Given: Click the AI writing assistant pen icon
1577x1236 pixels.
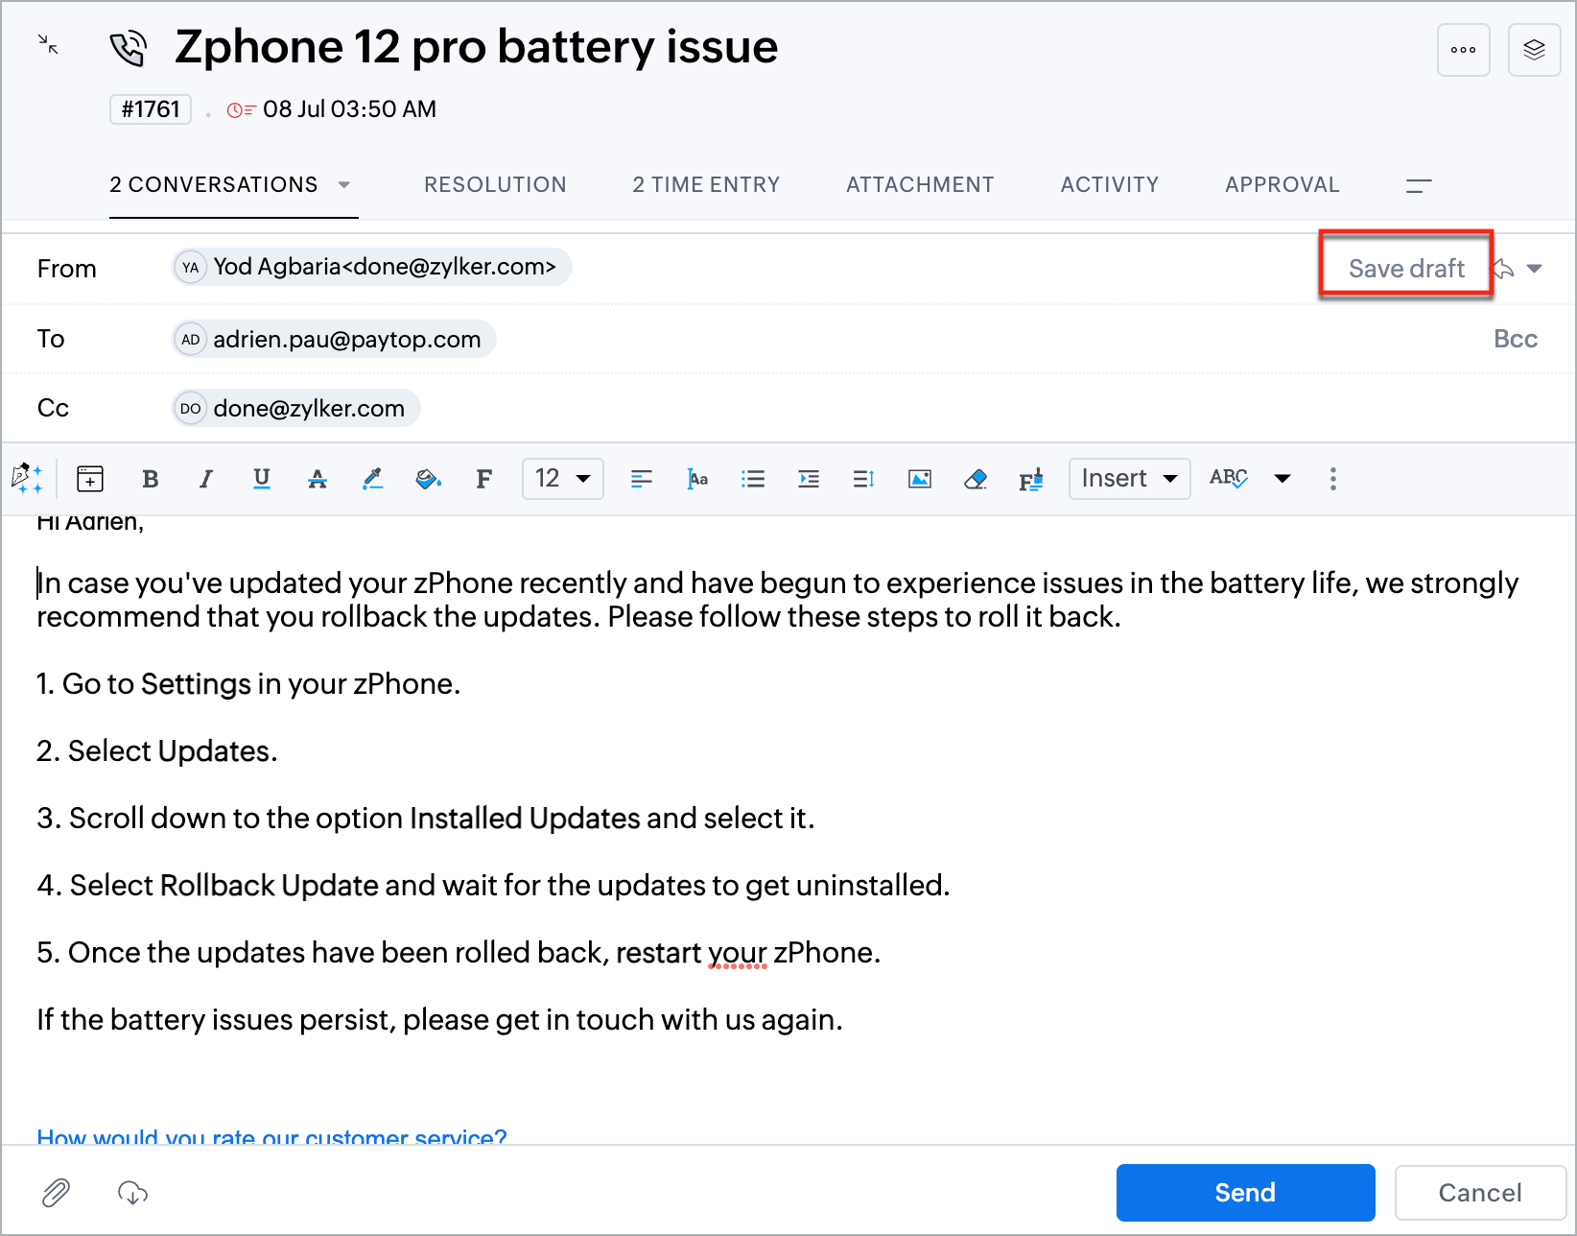Looking at the screenshot, I should (27, 478).
